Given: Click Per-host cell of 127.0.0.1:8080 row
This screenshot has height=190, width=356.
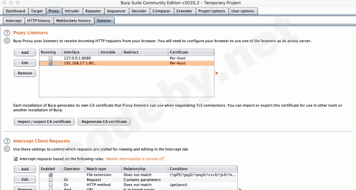Looking at the screenshot, I should pos(191,58).
